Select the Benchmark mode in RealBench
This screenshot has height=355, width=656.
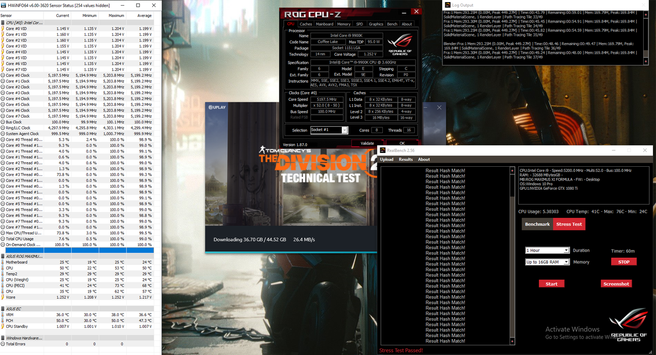[x=538, y=224]
